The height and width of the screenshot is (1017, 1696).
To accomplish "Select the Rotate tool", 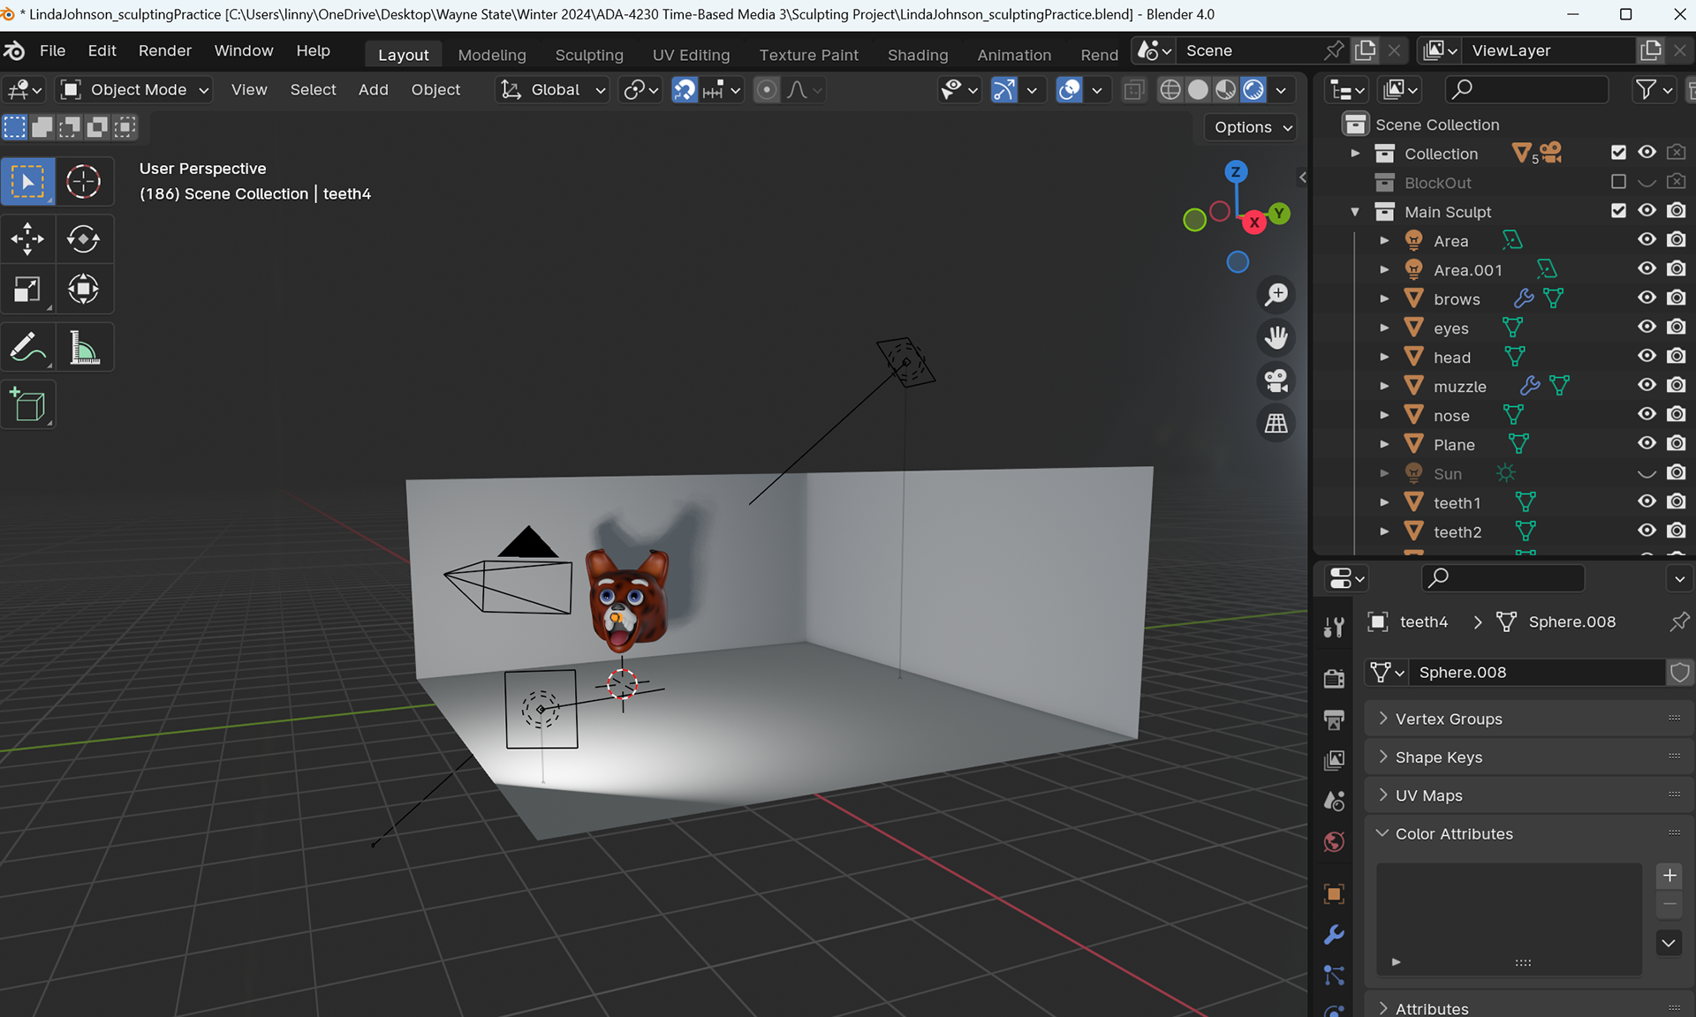I will click(83, 238).
